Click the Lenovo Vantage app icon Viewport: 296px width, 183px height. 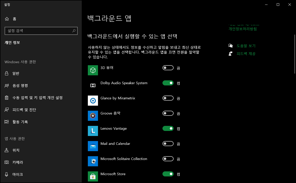tap(93, 131)
